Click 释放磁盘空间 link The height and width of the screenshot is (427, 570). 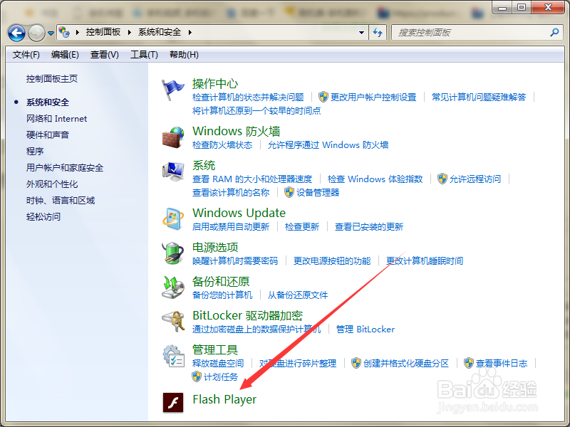218,363
